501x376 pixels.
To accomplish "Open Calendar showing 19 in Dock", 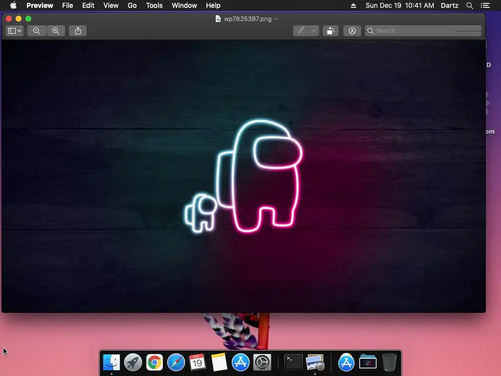I will coord(197,363).
